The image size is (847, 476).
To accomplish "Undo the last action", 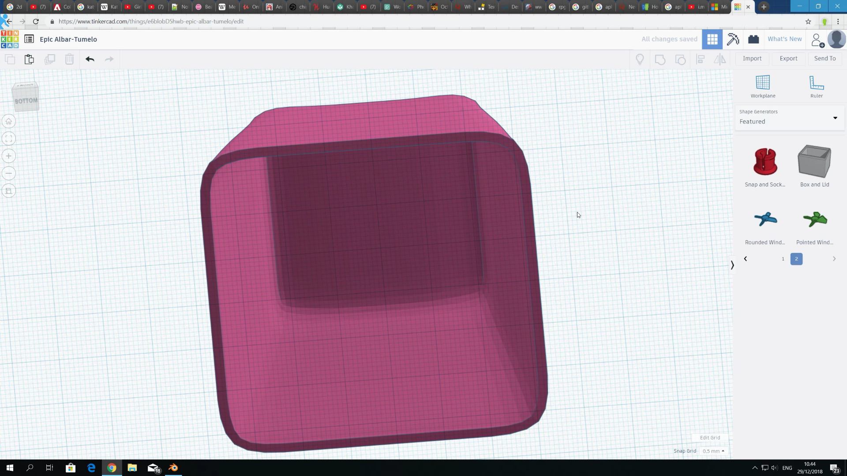I will click(90, 59).
